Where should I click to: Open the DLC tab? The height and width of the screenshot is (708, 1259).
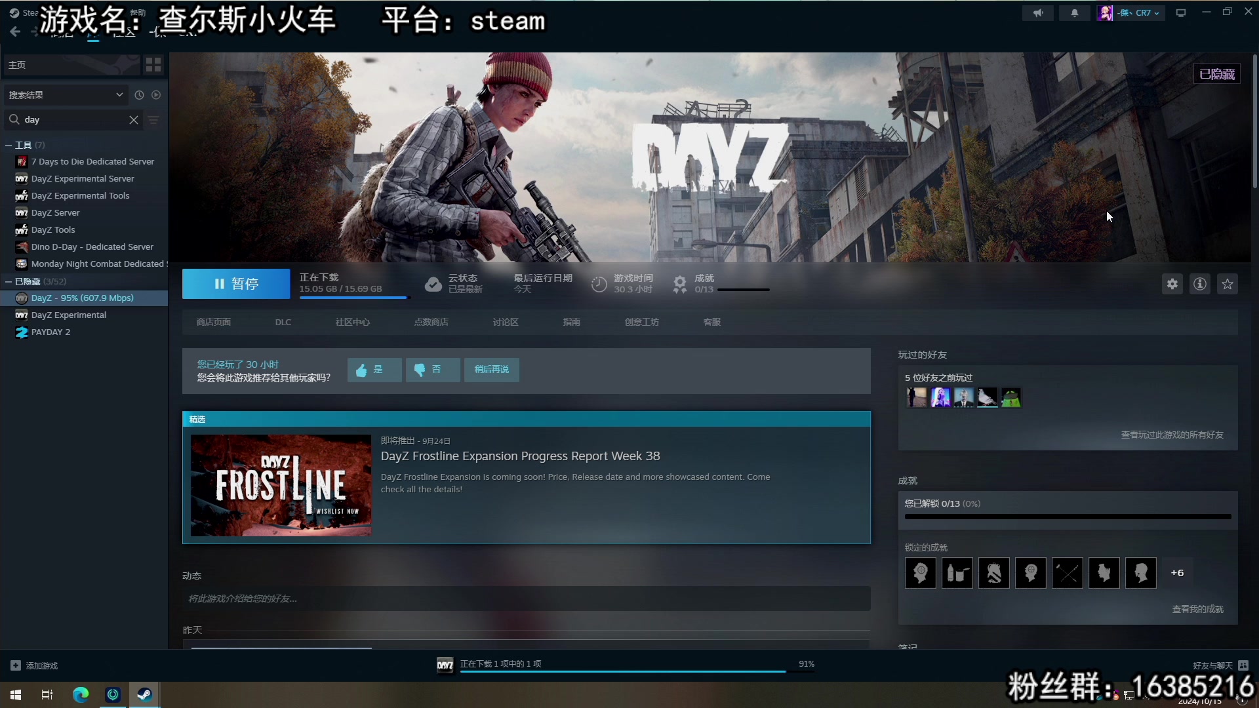point(283,322)
